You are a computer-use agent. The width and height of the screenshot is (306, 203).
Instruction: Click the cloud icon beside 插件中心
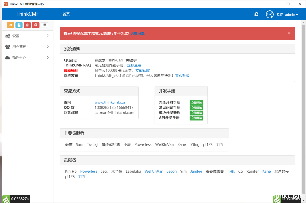coord(8,57)
